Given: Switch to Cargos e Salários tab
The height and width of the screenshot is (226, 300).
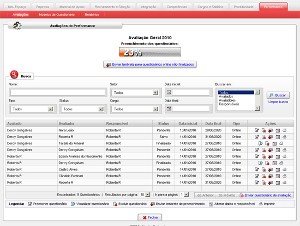Looking at the screenshot, I should (x=210, y=7).
